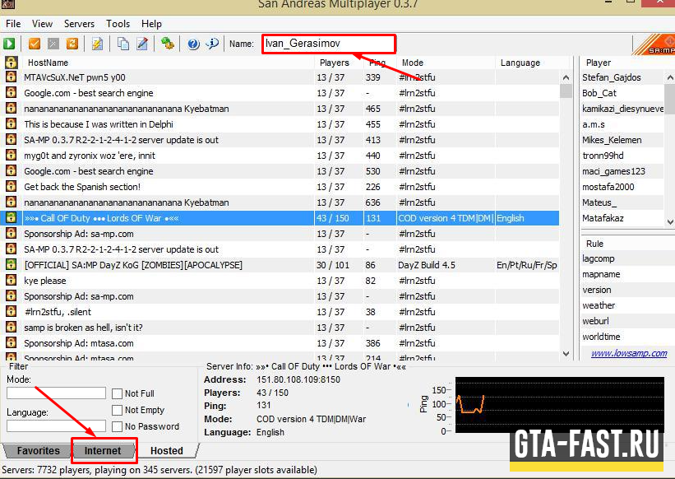Click the address 151.80.108.109:8150 in Server Info

[298, 379]
